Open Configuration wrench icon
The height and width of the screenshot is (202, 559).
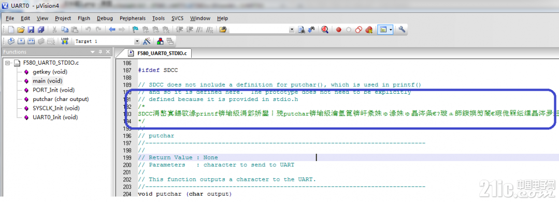click(402, 30)
